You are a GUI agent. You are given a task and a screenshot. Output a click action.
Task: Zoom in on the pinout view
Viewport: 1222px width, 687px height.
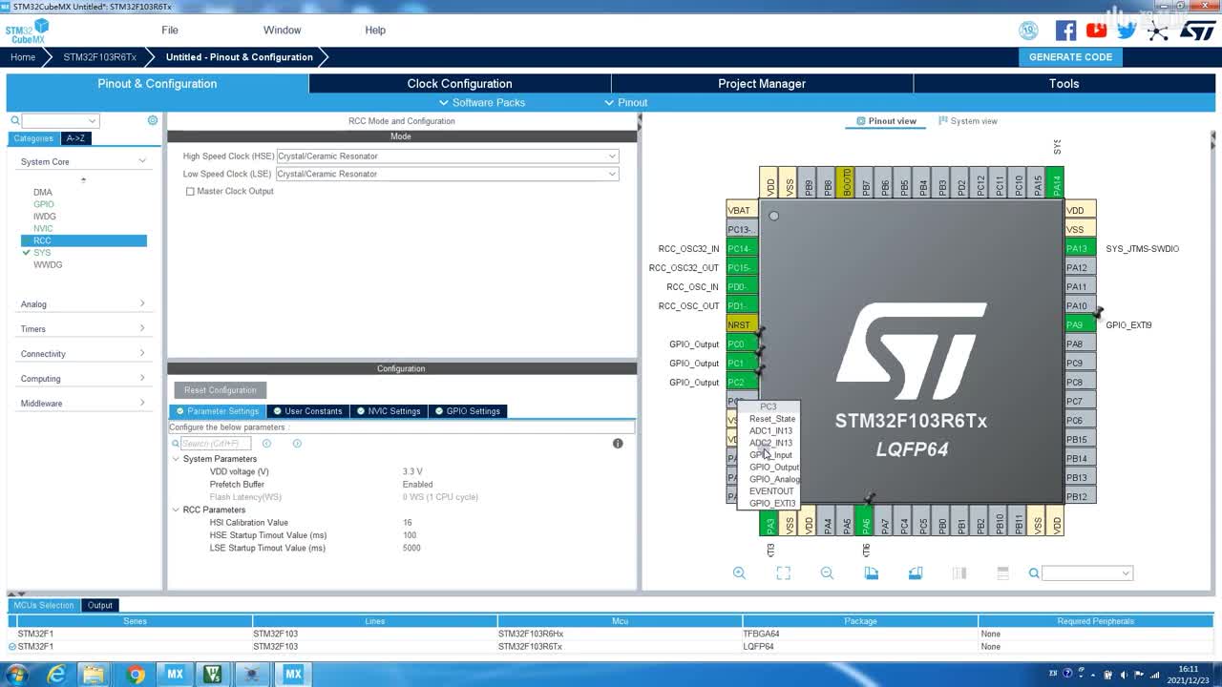[x=739, y=573]
